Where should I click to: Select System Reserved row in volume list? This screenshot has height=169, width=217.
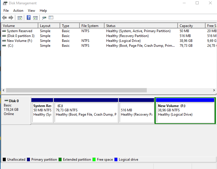19,31
